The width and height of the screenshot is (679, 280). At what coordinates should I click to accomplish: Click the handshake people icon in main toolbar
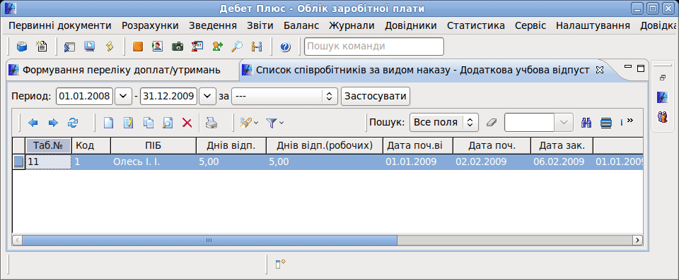(x=257, y=47)
